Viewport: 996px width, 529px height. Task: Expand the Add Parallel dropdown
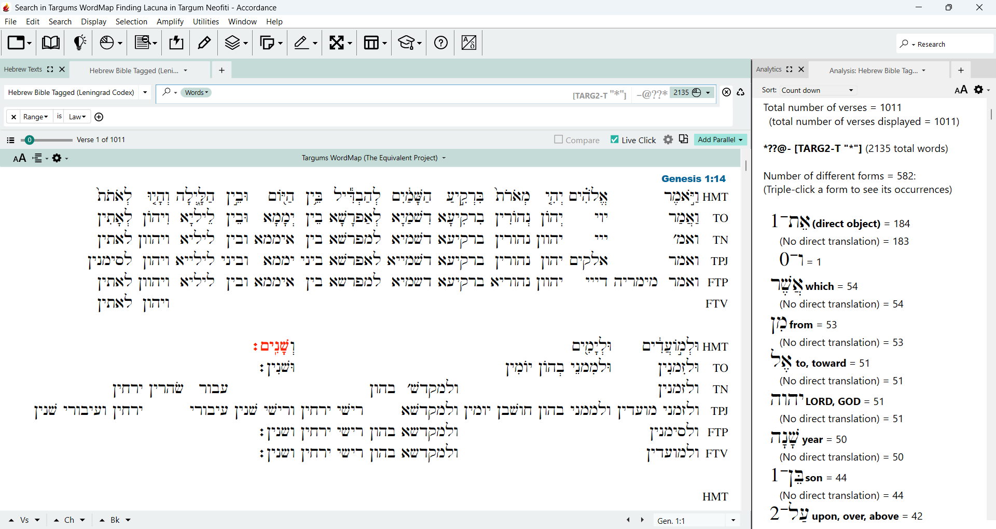tap(720, 140)
